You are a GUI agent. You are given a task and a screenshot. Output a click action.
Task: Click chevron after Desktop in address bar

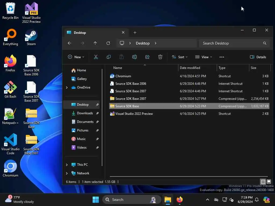point(155,43)
